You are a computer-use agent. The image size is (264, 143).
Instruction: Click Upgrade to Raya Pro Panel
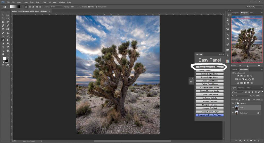(x=210, y=115)
